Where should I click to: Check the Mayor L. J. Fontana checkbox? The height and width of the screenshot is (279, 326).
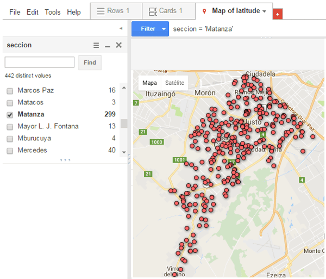click(10, 127)
